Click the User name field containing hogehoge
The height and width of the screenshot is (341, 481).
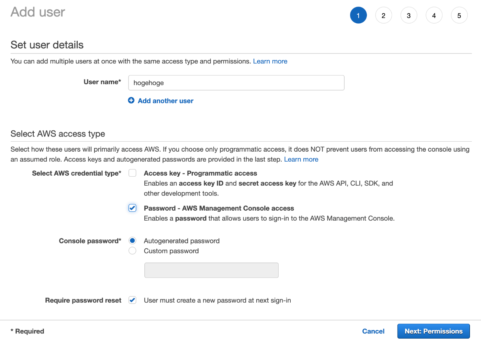pos(236,83)
